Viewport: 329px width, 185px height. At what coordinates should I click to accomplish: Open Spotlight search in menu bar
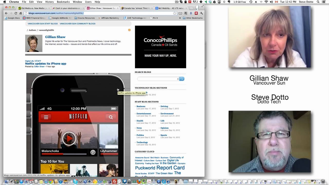click(x=318, y=2)
